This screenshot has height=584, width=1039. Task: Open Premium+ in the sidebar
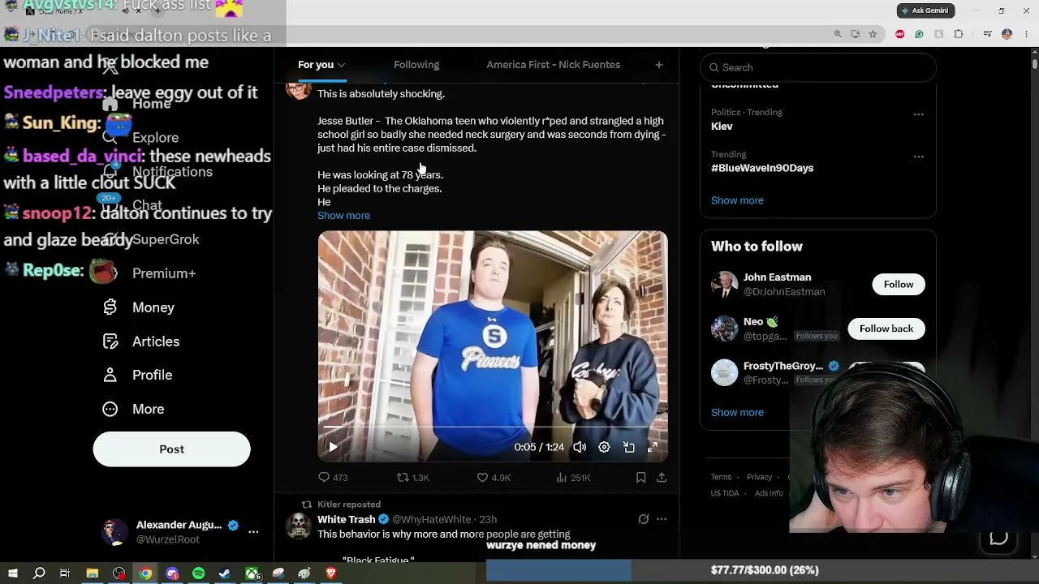[x=149, y=273]
